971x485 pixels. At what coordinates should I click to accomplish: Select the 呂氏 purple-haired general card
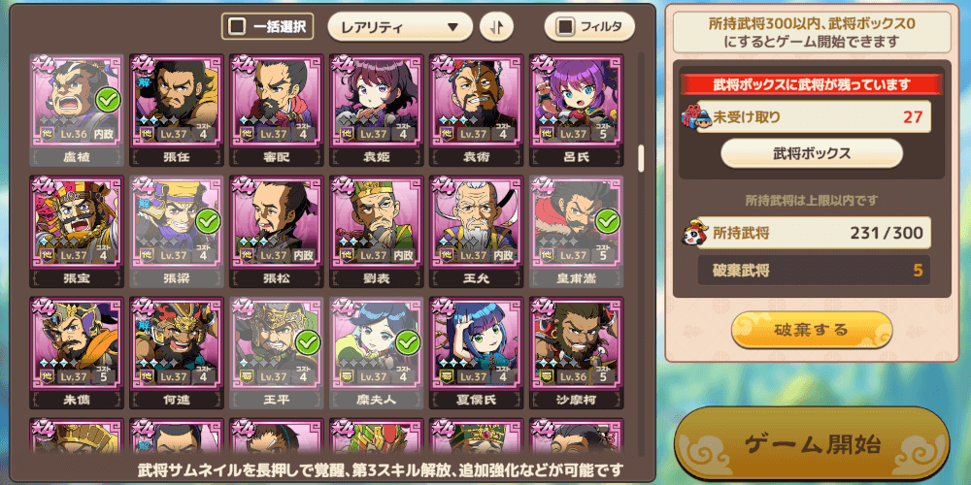point(577,111)
